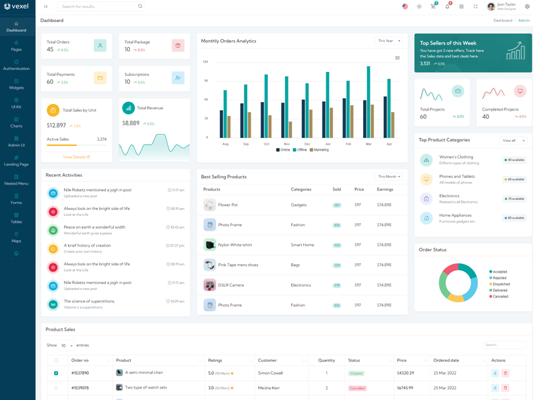Open the shopping cart icon
The image size is (533, 400).
pos(433,7)
